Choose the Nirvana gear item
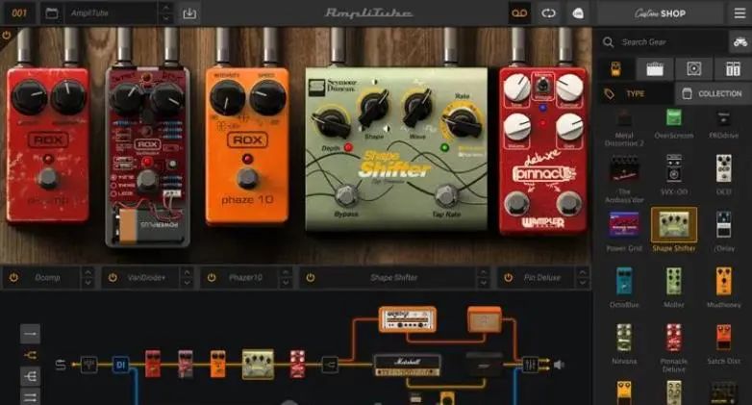This screenshot has height=405, width=752. 624,343
